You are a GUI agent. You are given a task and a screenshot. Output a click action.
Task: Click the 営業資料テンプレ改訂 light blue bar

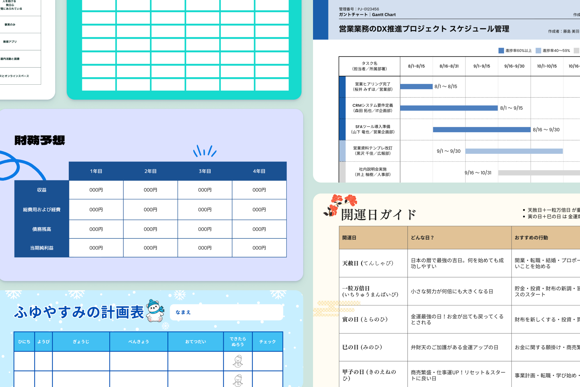(x=514, y=151)
